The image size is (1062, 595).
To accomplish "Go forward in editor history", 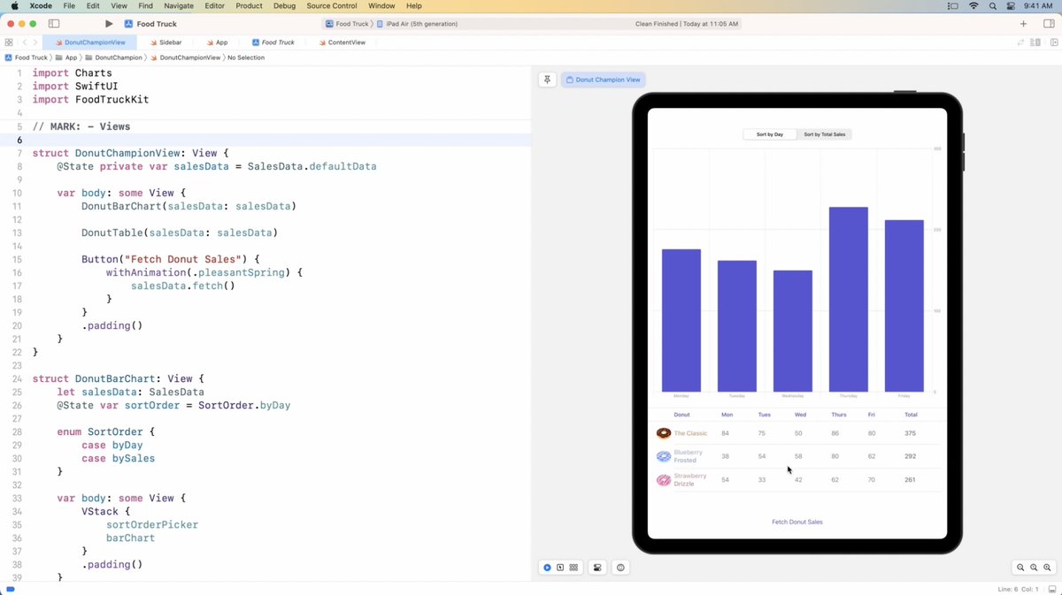I will click(x=35, y=42).
